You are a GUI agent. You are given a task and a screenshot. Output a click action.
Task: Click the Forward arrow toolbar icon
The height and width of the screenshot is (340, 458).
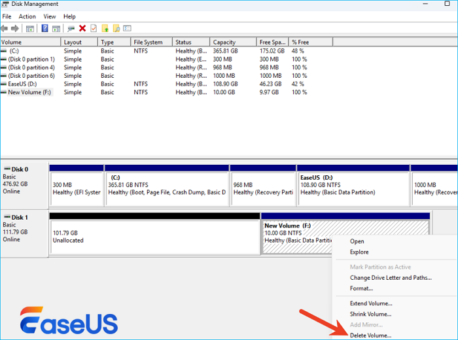pos(15,28)
